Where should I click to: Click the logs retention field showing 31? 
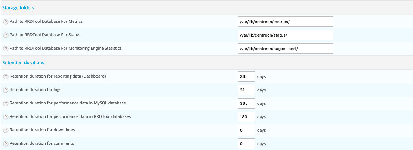246,90
